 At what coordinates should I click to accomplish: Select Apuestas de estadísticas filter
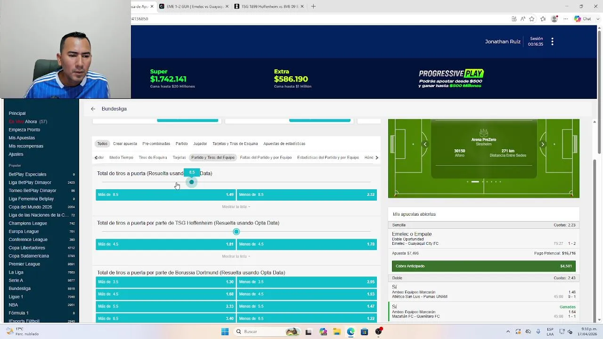pyautogui.click(x=284, y=144)
